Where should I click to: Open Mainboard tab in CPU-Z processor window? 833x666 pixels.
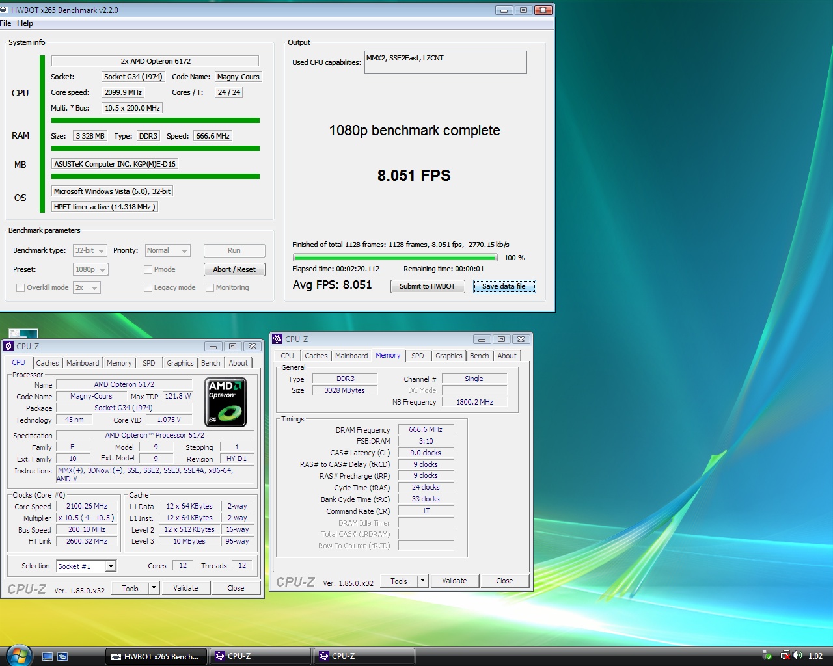tap(83, 363)
